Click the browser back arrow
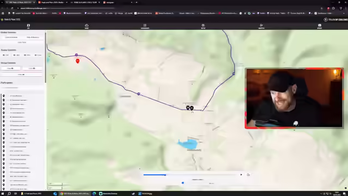 point(2,8)
